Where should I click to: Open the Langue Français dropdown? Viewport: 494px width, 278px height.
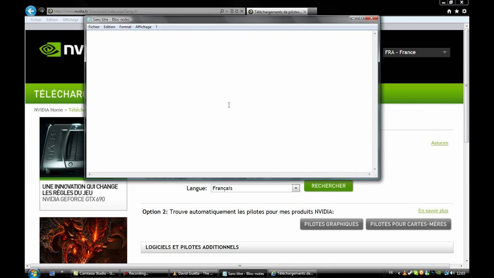tap(255, 188)
